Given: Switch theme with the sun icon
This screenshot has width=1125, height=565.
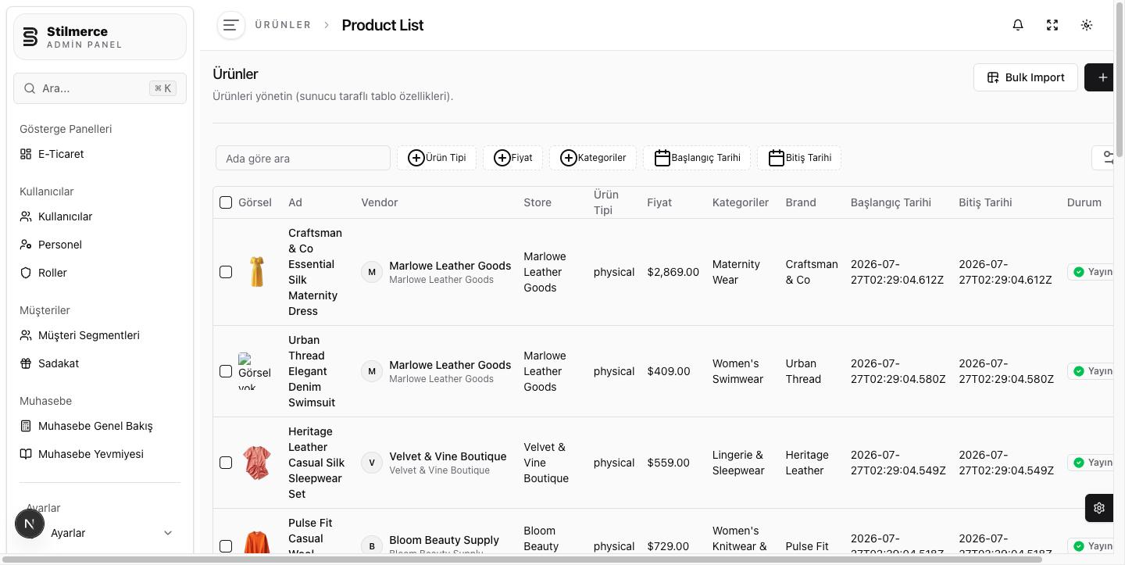Looking at the screenshot, I should pos(1087,25).
